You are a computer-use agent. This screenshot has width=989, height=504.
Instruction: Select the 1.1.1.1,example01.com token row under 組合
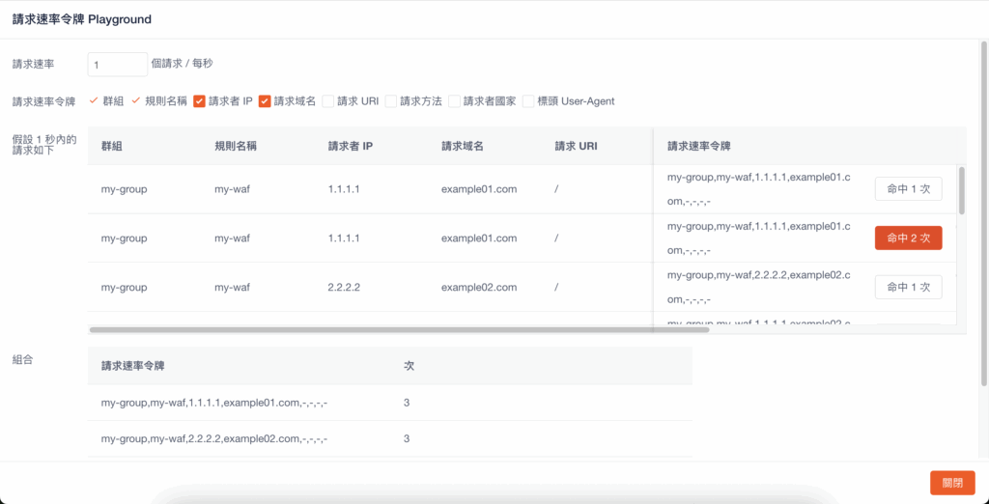click(x=221, y=403)
